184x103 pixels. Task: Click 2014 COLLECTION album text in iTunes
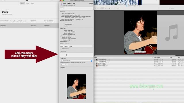[49, 21]
